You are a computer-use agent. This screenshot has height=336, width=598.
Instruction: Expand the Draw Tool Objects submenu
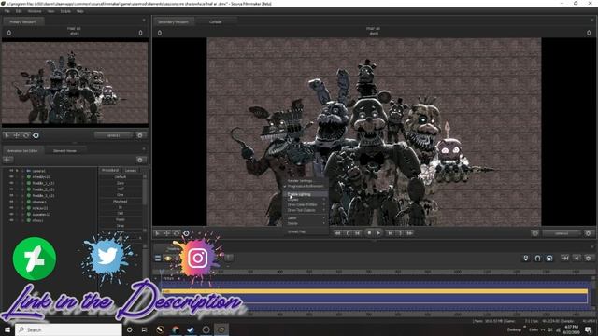click(306, 210)
